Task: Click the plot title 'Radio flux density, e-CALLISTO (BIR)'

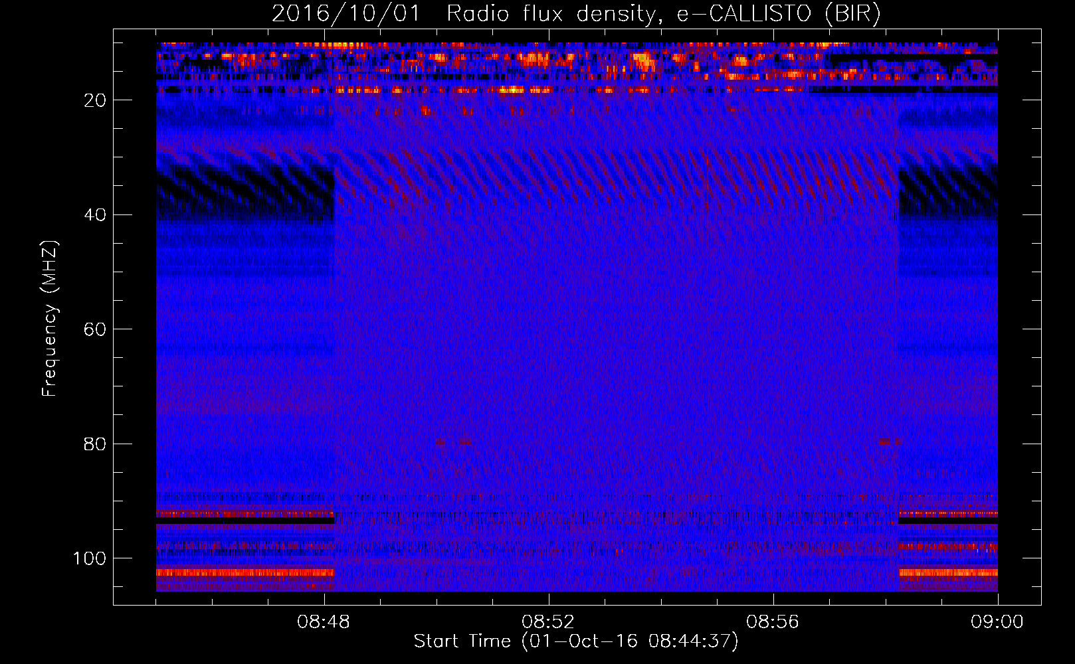Action: (663, 14)
